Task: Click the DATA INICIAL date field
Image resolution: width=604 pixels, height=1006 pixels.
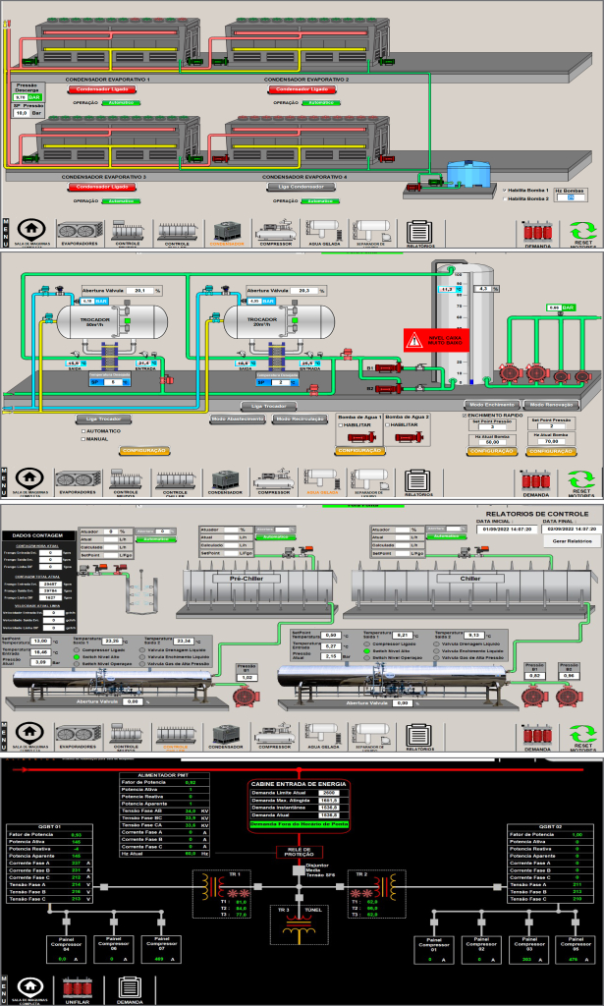Action: click(x=507, y=530)
